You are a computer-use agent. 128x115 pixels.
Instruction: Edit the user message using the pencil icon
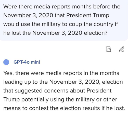coord(122,49)
